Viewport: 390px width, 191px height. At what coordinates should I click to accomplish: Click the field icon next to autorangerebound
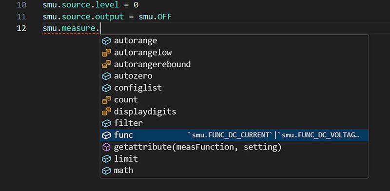[x=106, y=64]
